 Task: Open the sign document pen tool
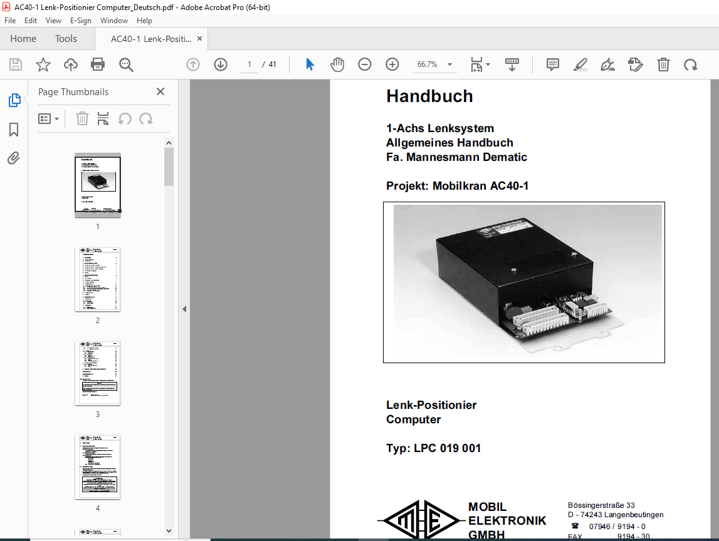[608, 64]
